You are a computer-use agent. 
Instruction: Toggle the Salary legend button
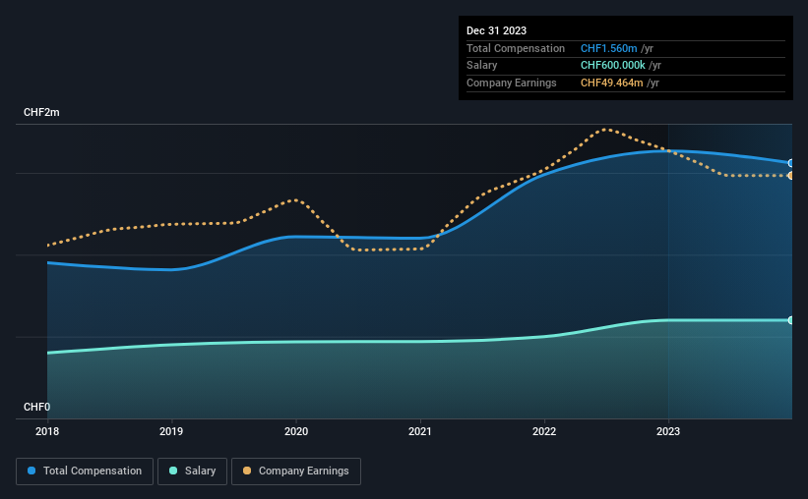click(192, 471)
